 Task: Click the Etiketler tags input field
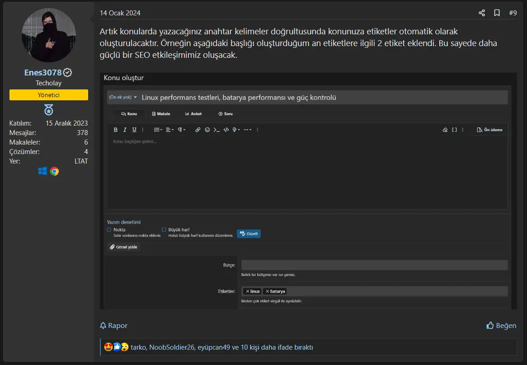[x=374, y=291]
